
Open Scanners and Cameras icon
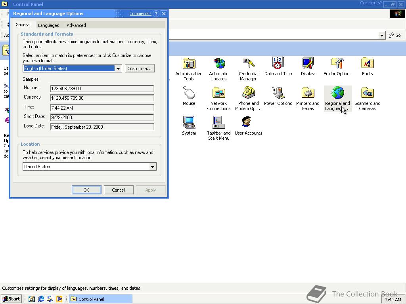pos(367,93)
